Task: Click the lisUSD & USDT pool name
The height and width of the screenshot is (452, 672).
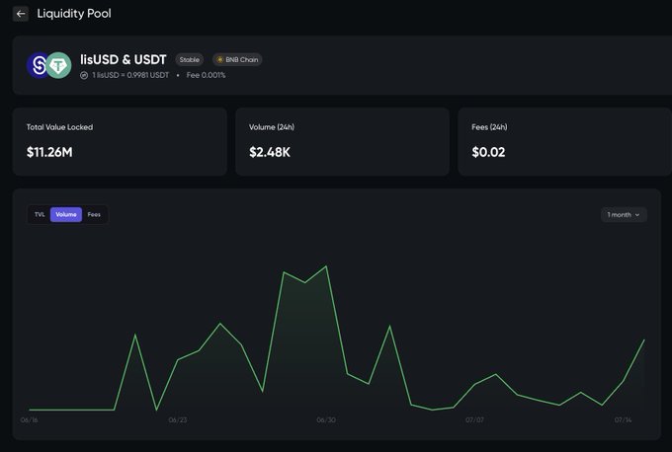Action: click(x=123, y=59)
